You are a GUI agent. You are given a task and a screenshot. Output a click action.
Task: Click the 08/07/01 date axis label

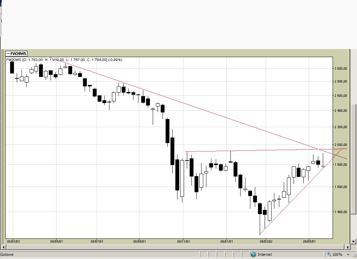pyautogui.click(x=97, y=241)
